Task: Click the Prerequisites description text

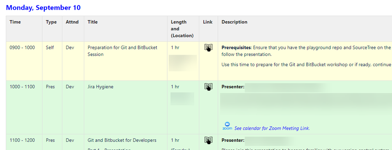Action: pos(236,47)
